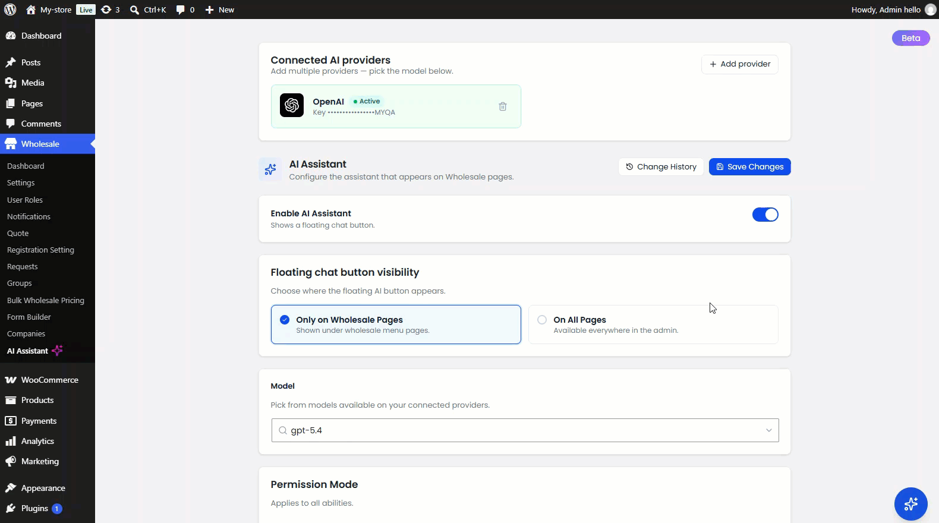This screenshot has width=939, height=523.
Task: Click the Marketing megaphone icon
Action: pos(11,461)
